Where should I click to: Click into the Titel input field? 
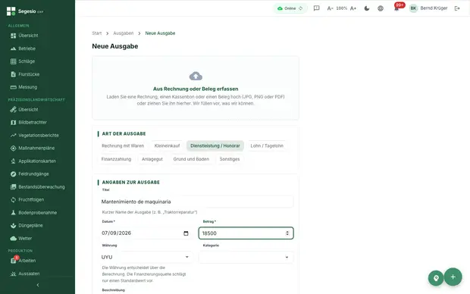196,202
